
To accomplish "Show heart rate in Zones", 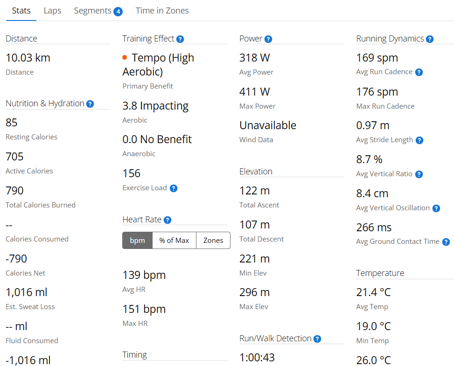I will pyautogui.click(x=213, y=241).
